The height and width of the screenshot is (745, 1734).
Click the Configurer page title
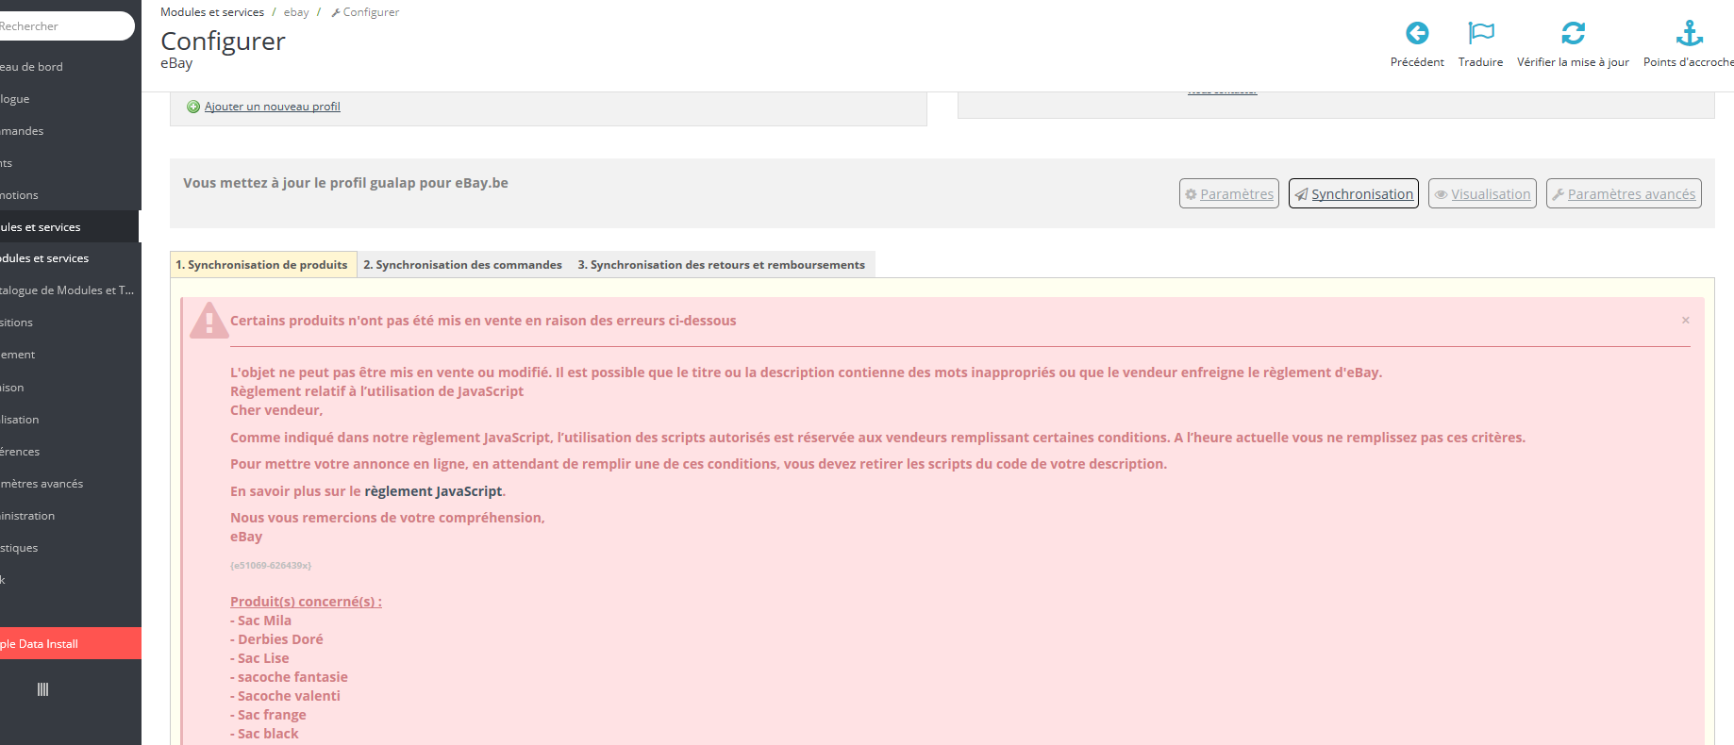(223, 41)
